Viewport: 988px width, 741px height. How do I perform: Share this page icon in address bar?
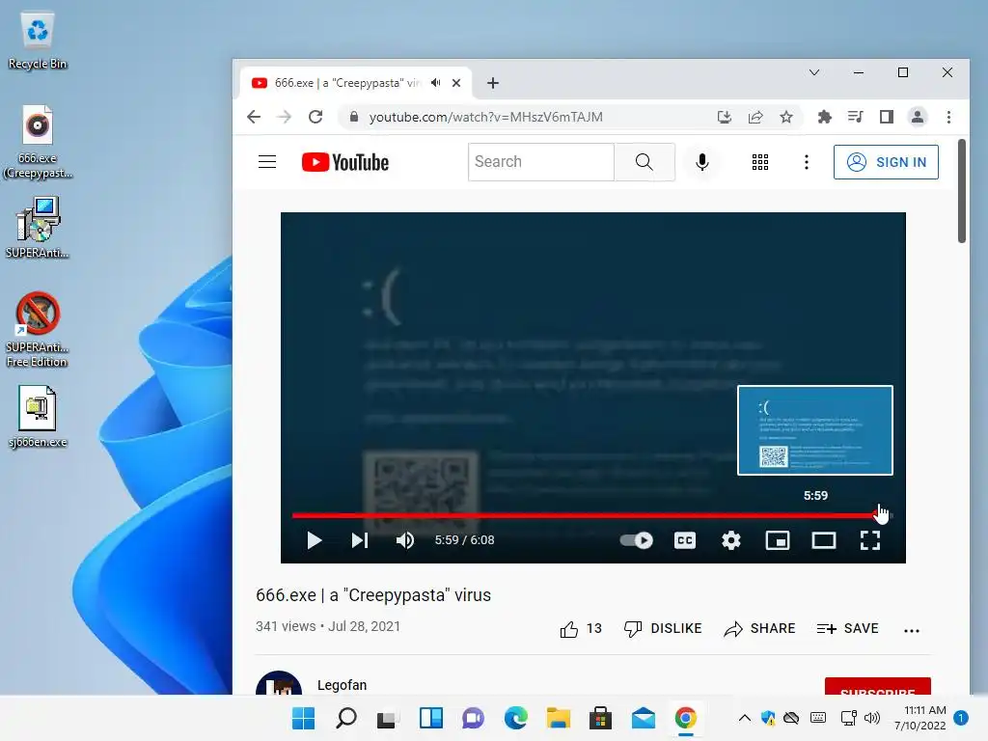click(x=755, y=117)
